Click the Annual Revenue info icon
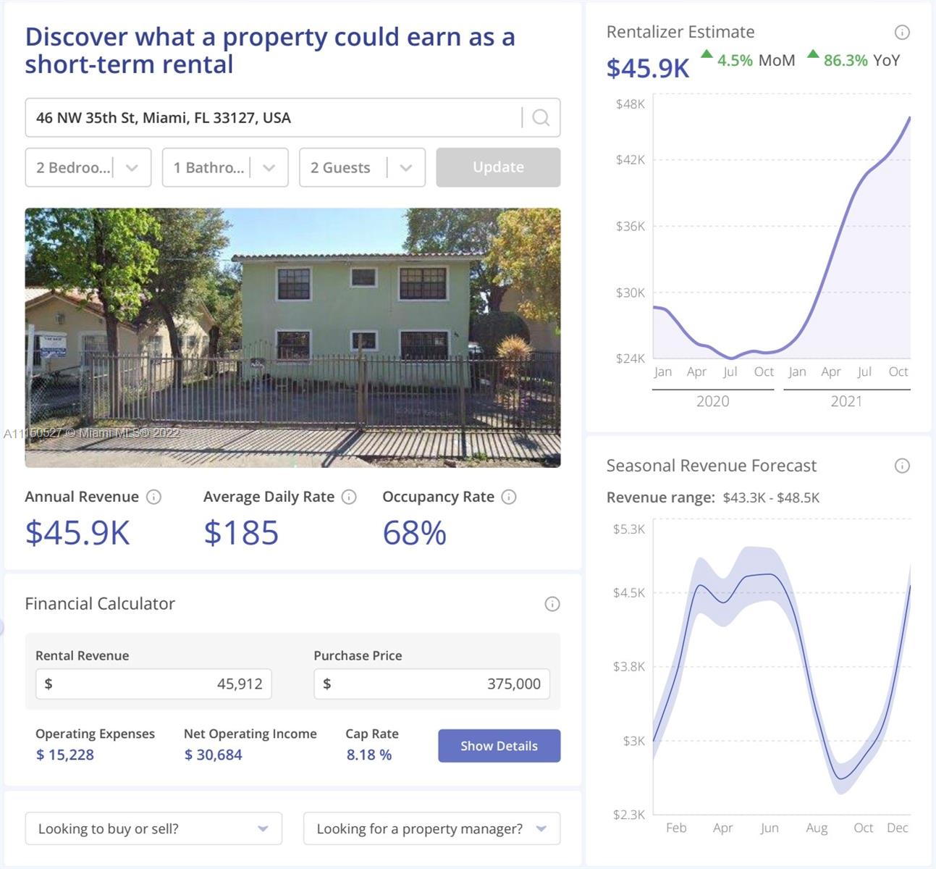The width and height of the screenshot is (936, 869). click(153, 497)
